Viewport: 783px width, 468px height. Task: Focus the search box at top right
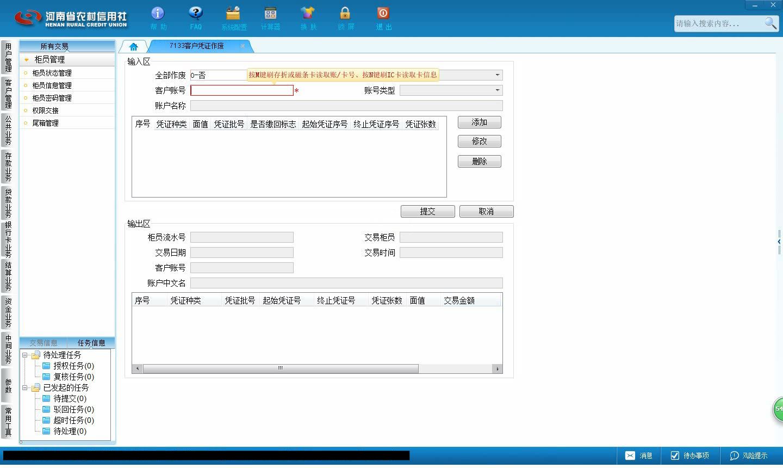click(718, 23)
